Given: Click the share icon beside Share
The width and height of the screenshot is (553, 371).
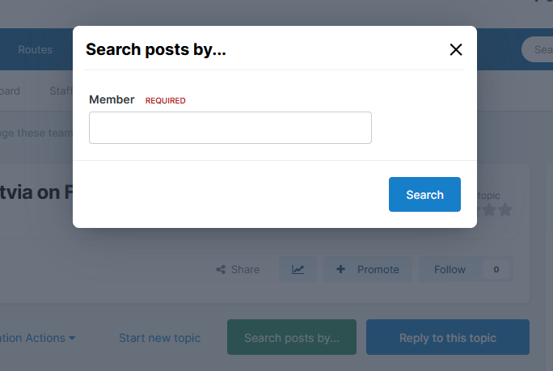Looking at the screenshot, I should tap(221, 269).
